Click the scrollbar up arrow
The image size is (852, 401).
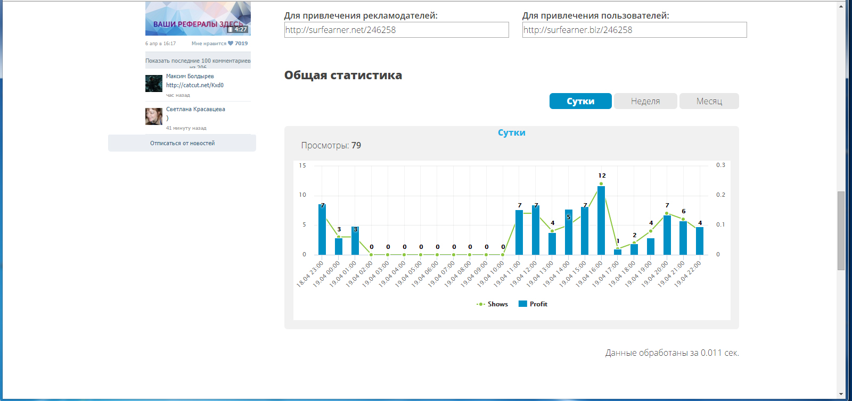[841, 6]
